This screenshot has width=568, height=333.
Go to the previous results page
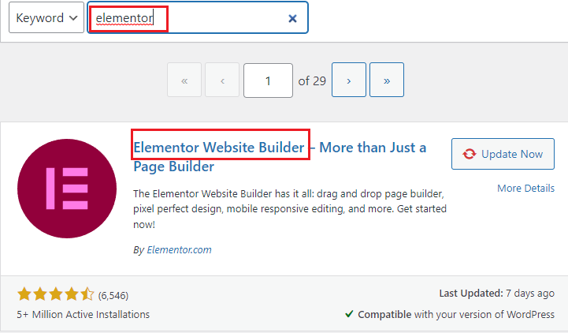pyautogui.click(x=222, y=80)
